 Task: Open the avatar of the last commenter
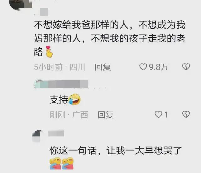tap(38, 136)
